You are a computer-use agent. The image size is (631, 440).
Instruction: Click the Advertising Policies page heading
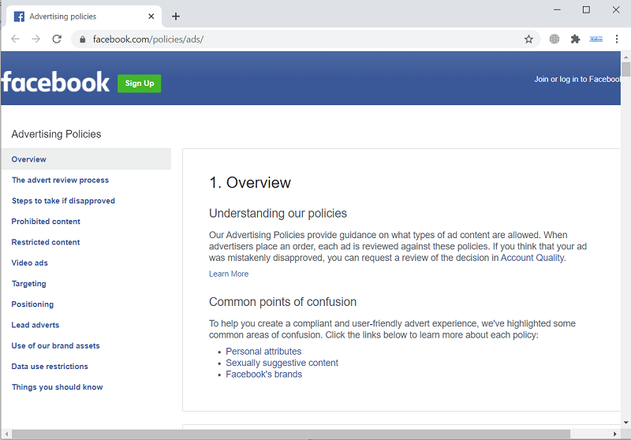click(x=56, y=134)
